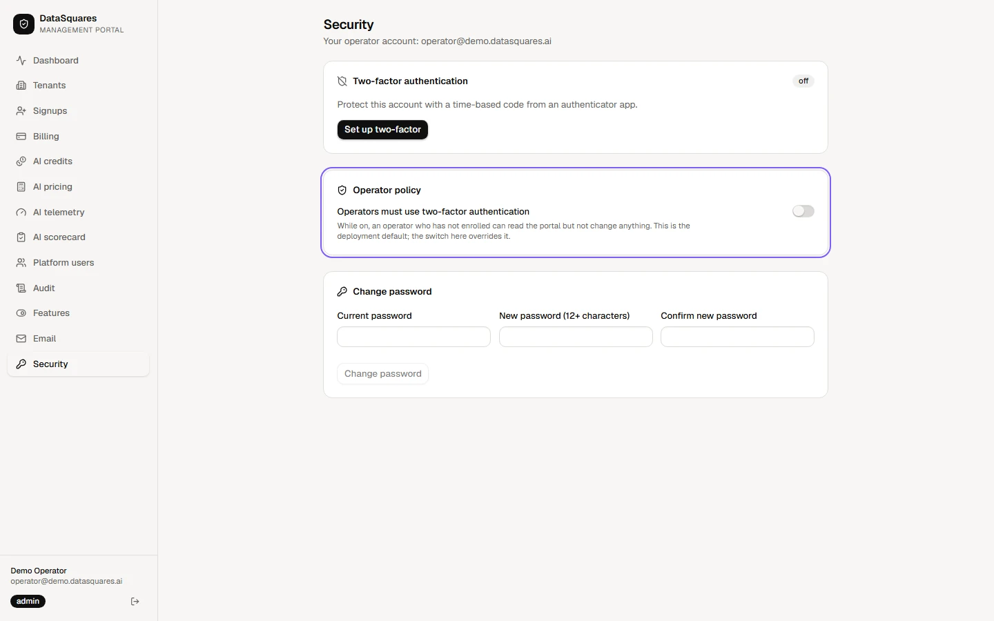The image size is (994, 621).
Task: Click the Billing card icon
Action: (21, 137)
